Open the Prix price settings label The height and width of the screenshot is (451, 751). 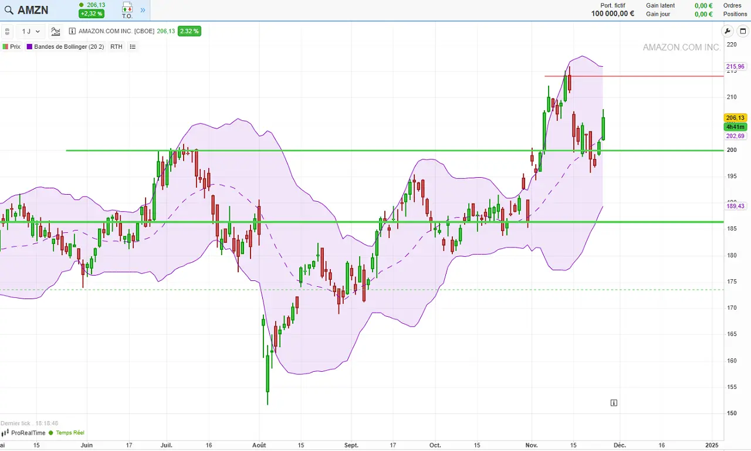point(15,47)
